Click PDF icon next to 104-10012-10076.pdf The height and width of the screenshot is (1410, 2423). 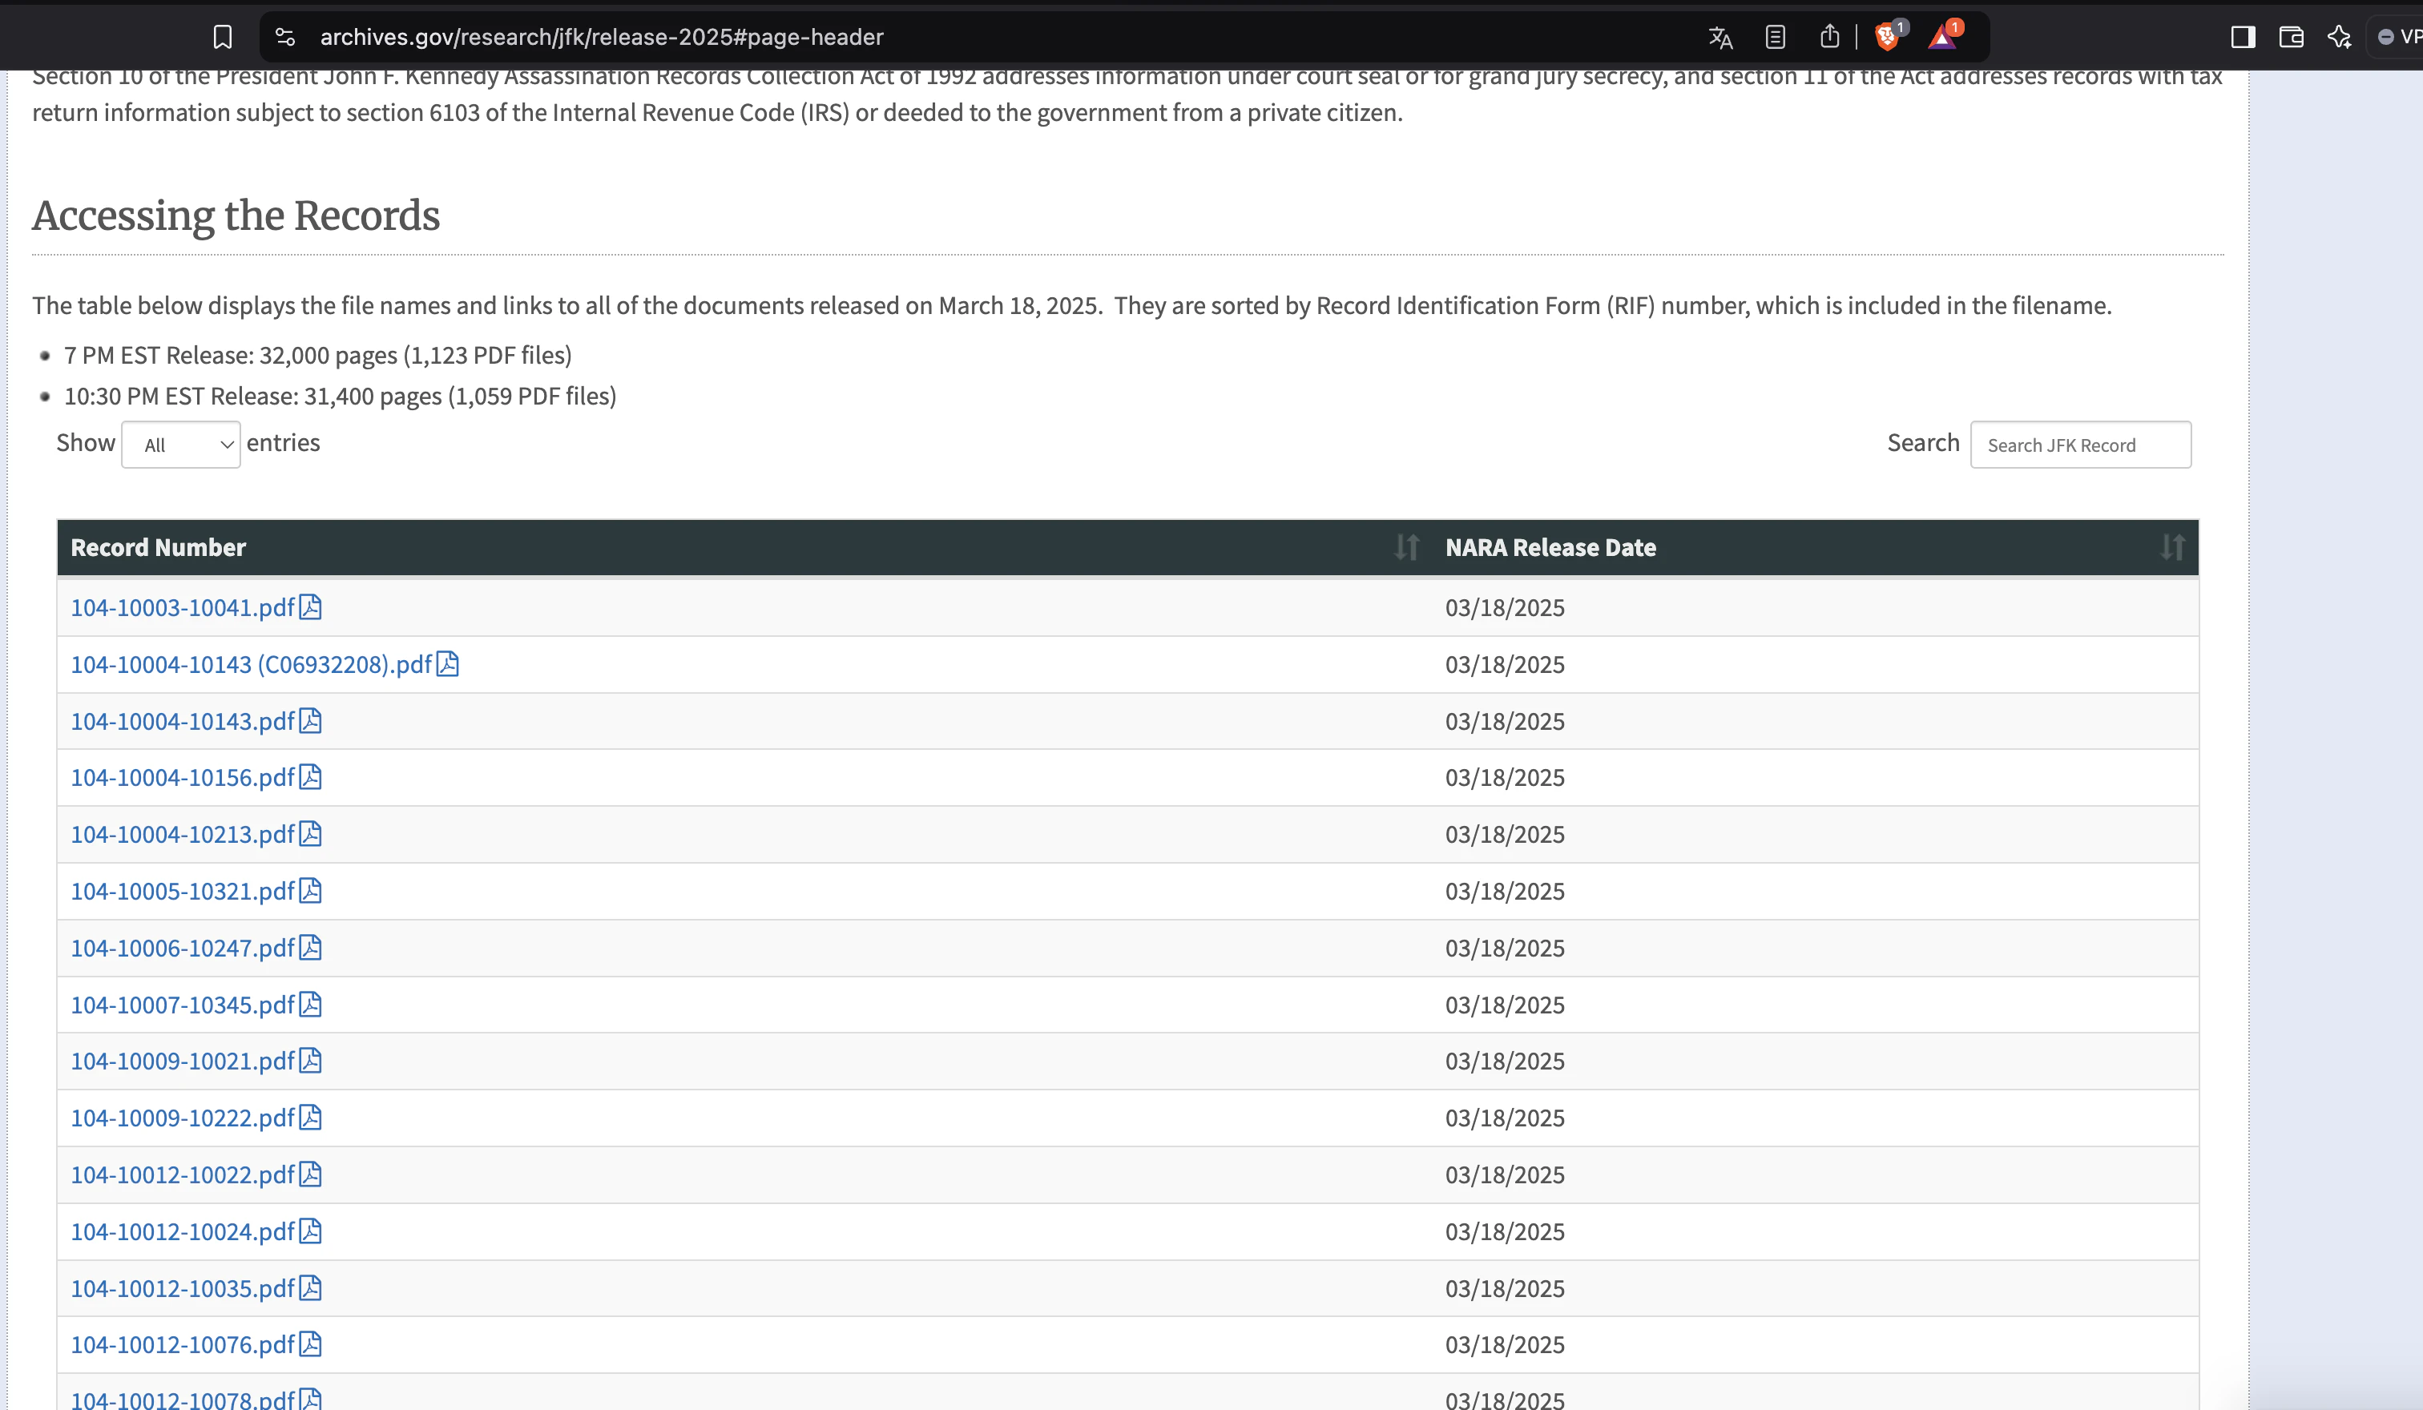[309, 1343]
